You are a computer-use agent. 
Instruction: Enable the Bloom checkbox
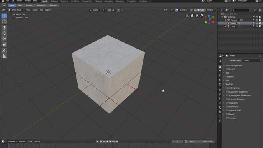coord(226,114)
